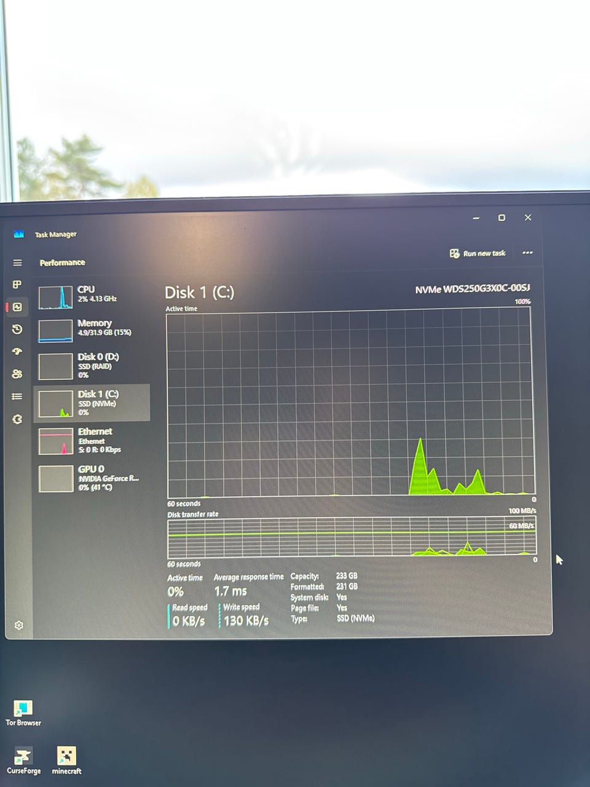Click Run new task button
590x787 pixels.
coord(478,253)
